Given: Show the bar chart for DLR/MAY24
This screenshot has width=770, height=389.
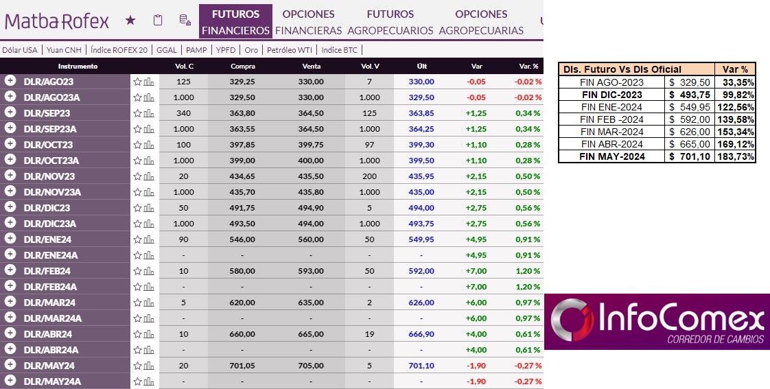Looking at the screenshot, I should click(x=149, y=366).
